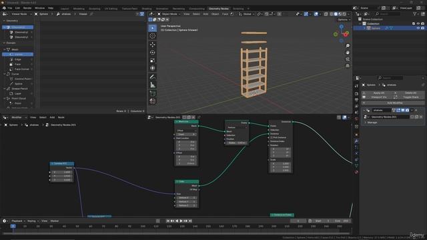Activate the 3D Cursor tool
Viewport: 427px width, 240px height.
153,36
